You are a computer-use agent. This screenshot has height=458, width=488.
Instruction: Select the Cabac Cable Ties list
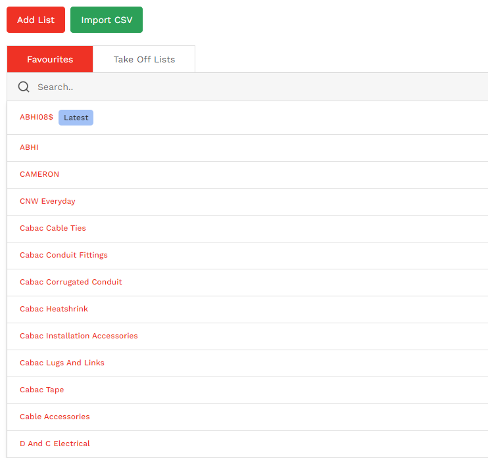53,228
